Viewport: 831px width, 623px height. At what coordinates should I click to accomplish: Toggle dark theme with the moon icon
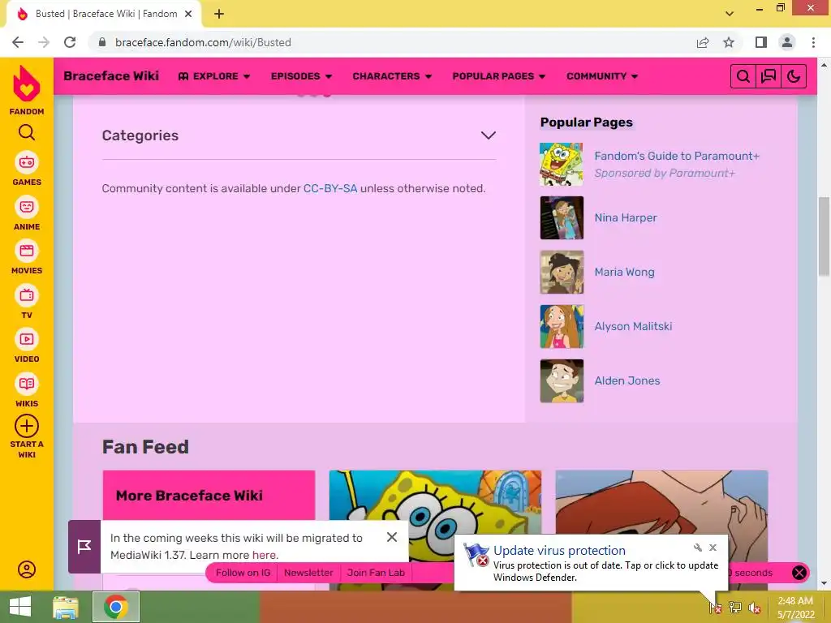tap(794, 76)
